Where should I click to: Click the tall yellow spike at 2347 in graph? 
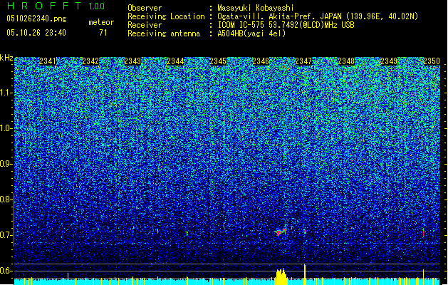pos(305,274)
